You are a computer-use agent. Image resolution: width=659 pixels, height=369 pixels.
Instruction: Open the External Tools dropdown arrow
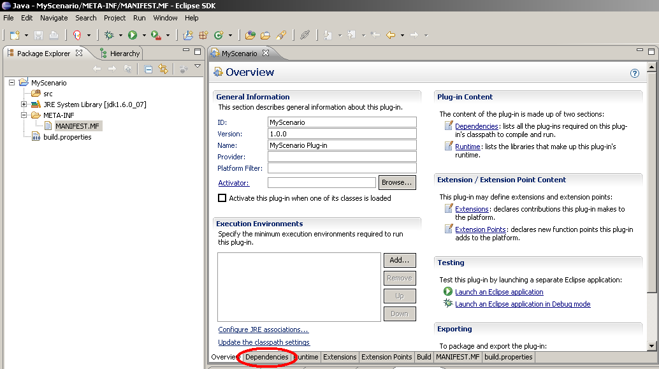click(x=168, y=36)
